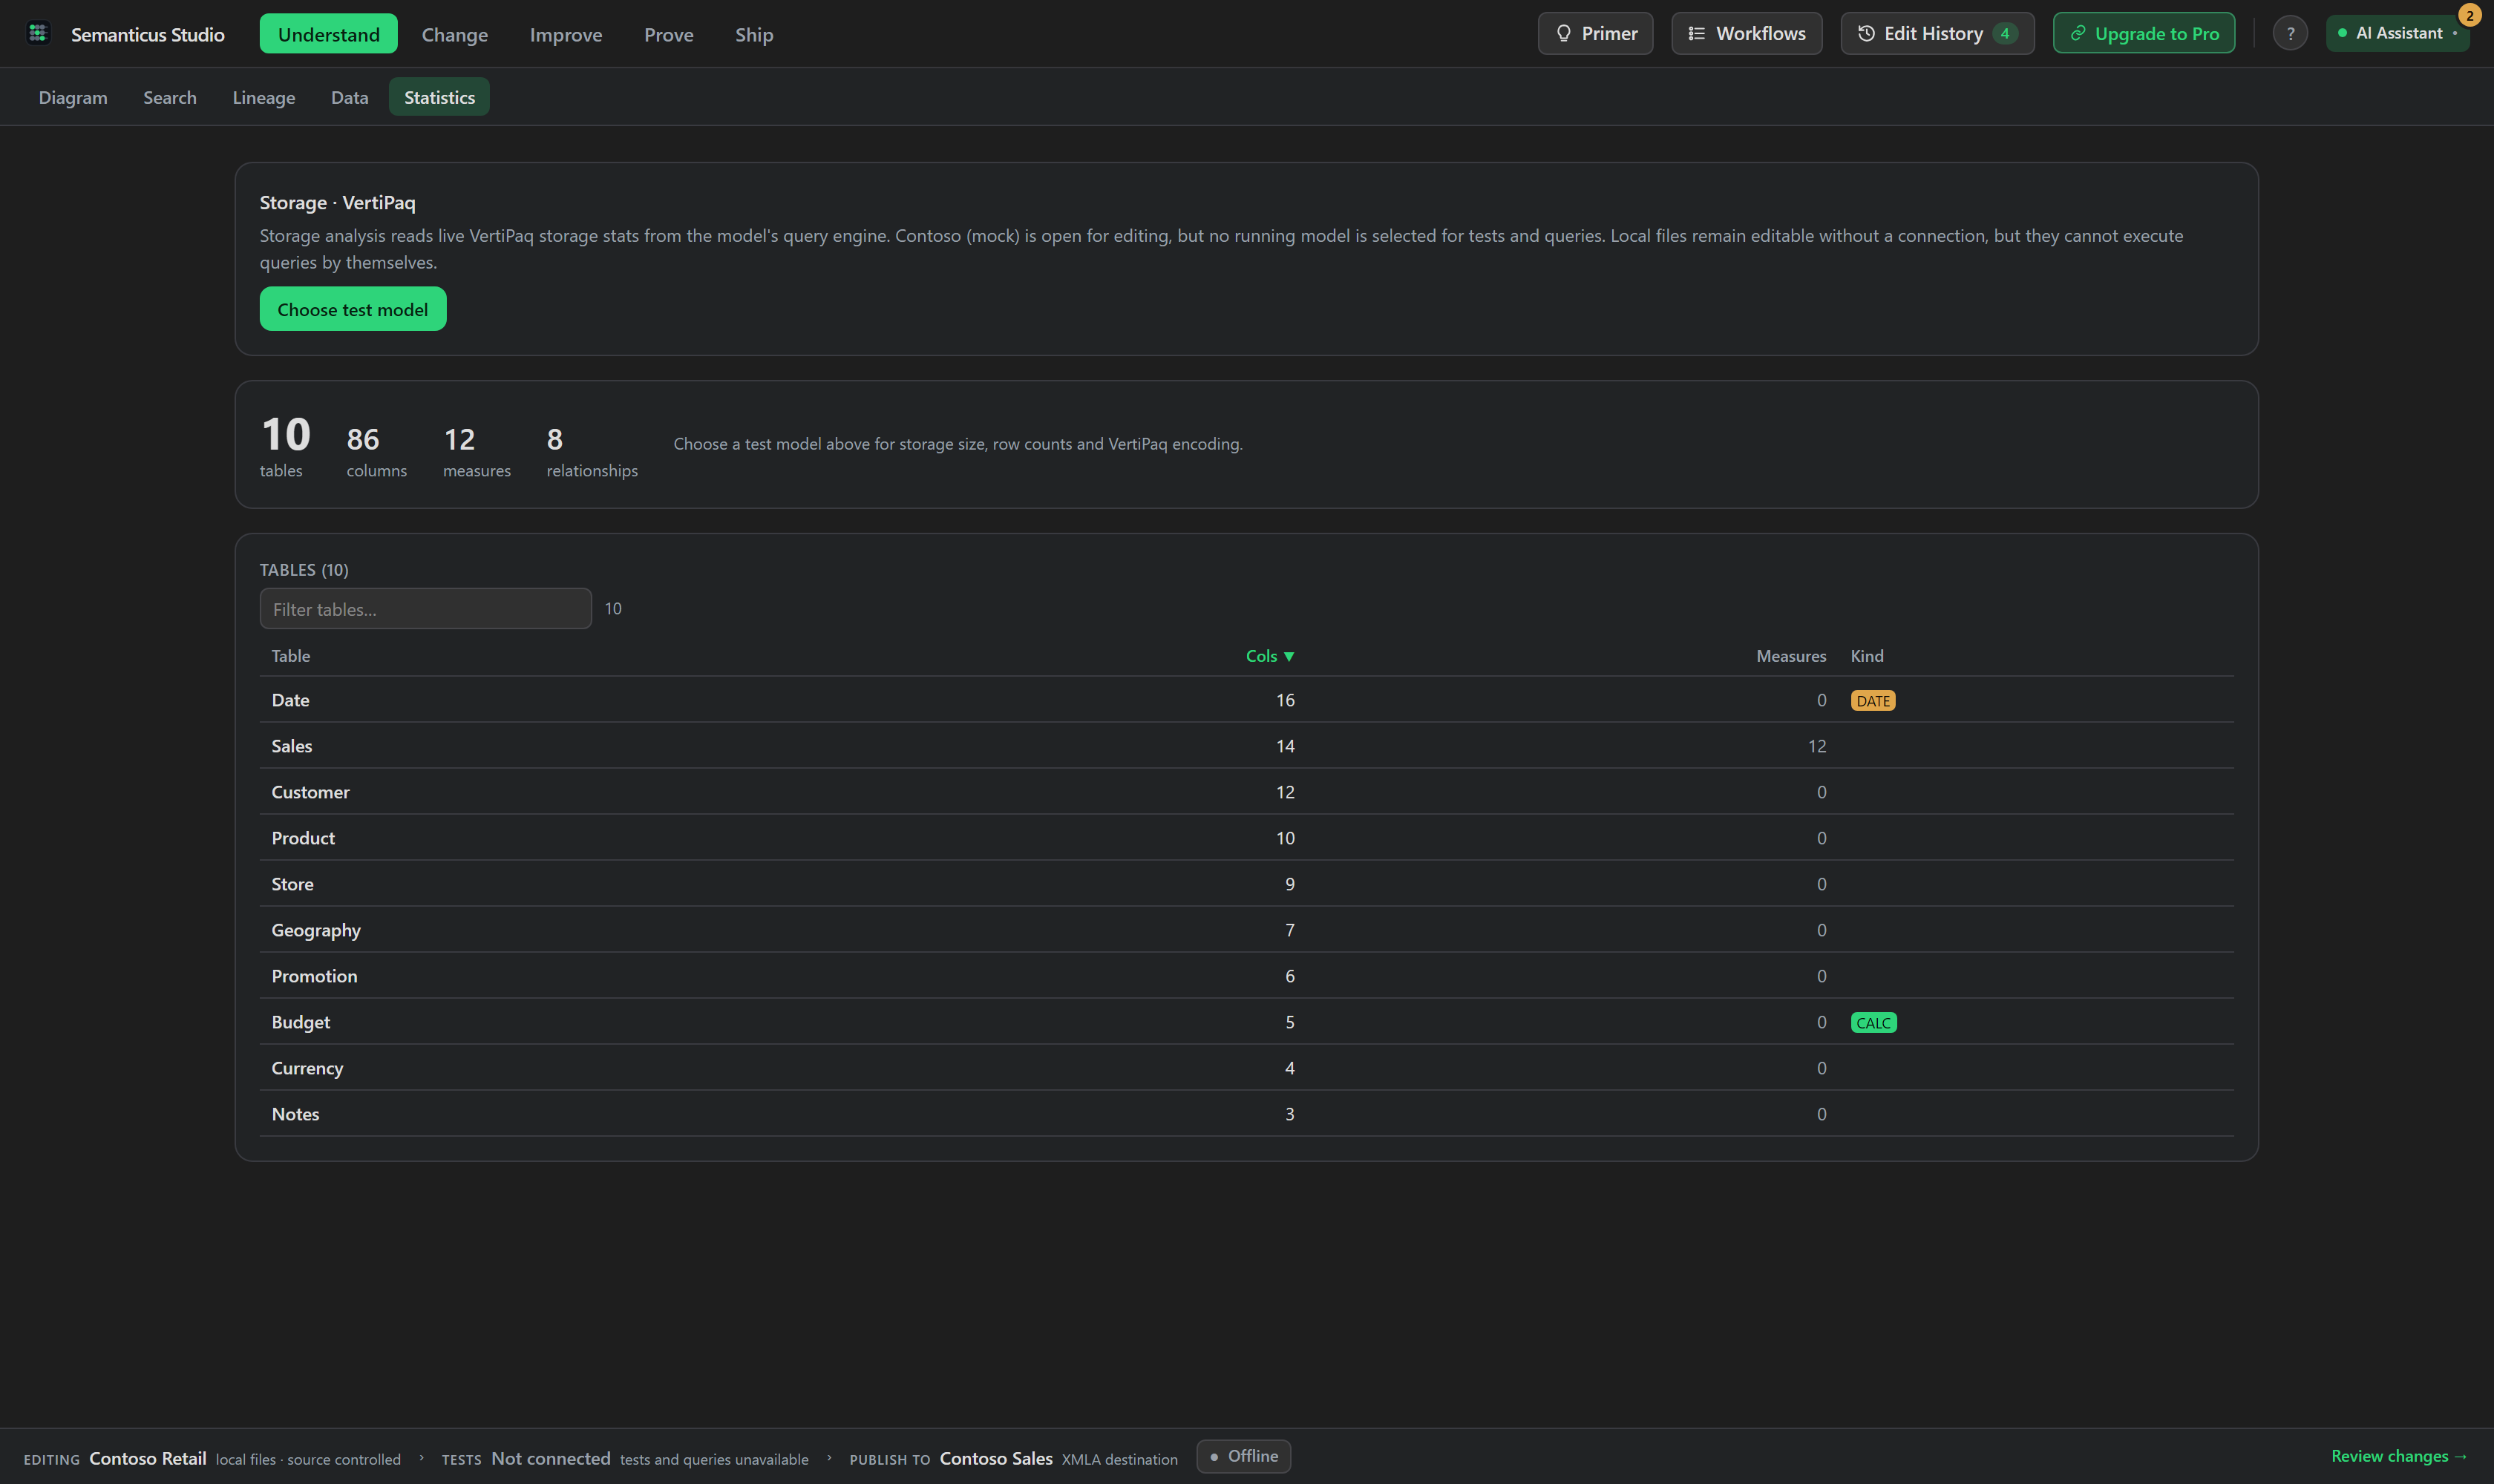Click Choose test model button
The image size is (2494, 1484).
352,309
